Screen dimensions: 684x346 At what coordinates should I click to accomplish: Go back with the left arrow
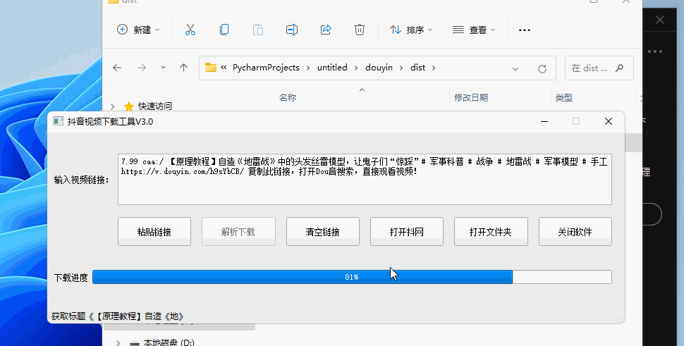(x=117, y=68)
